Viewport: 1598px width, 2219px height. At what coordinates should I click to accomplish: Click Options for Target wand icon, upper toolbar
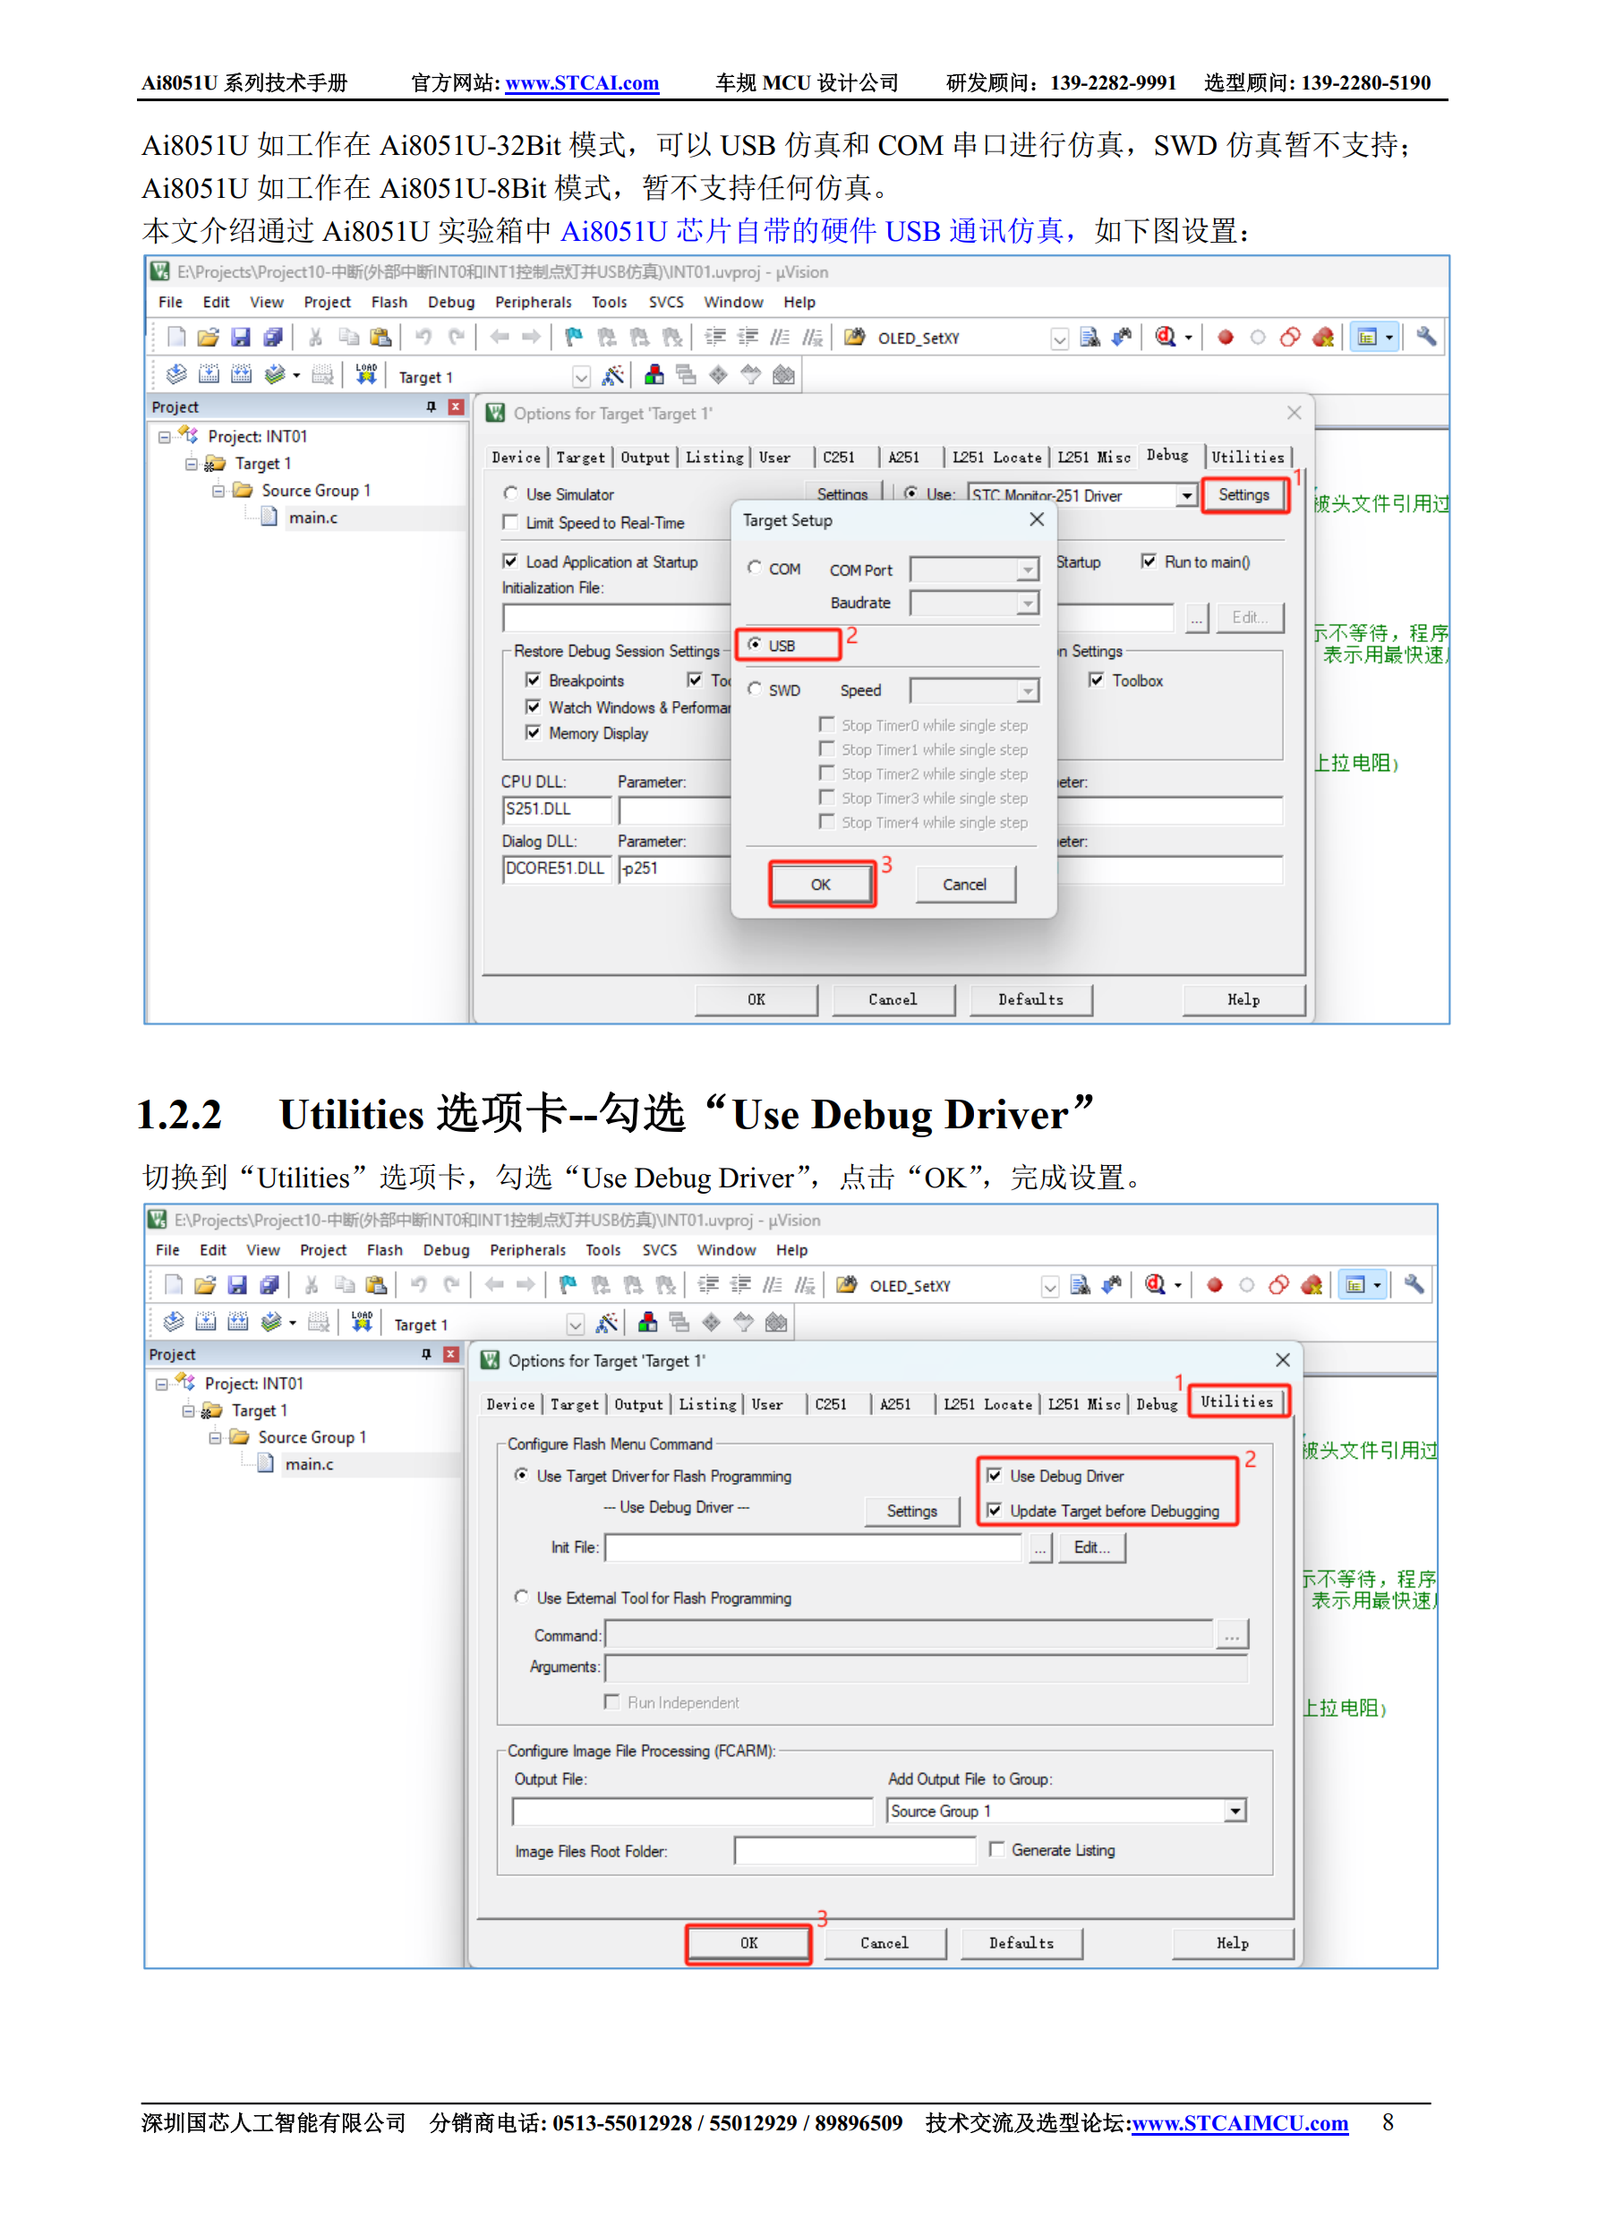[x=613, y=374]
